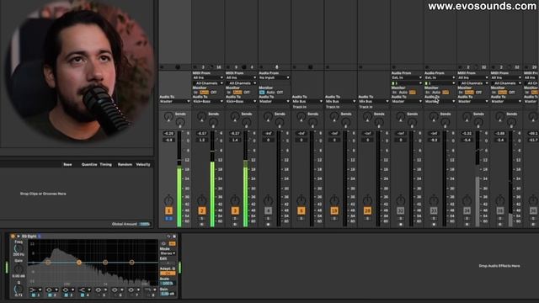
Task: Open track 2 All Channels dropdown
Action: pos(208,83)
